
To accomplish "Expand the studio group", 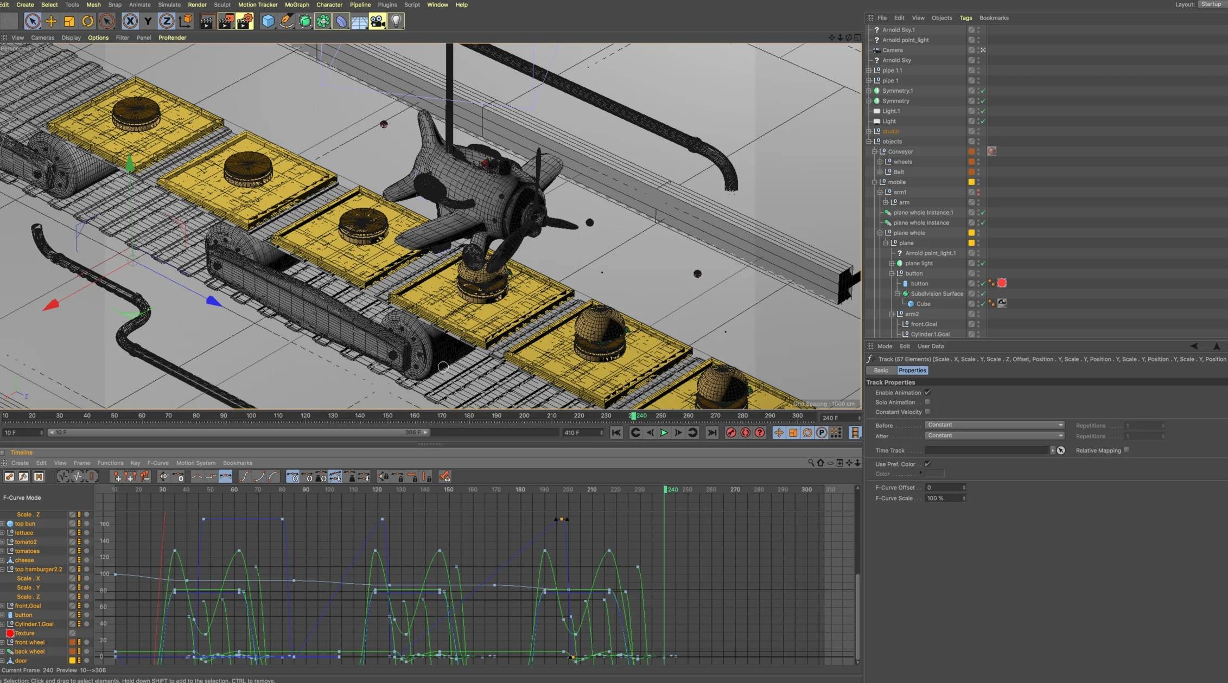I will (x=869, y=131).
